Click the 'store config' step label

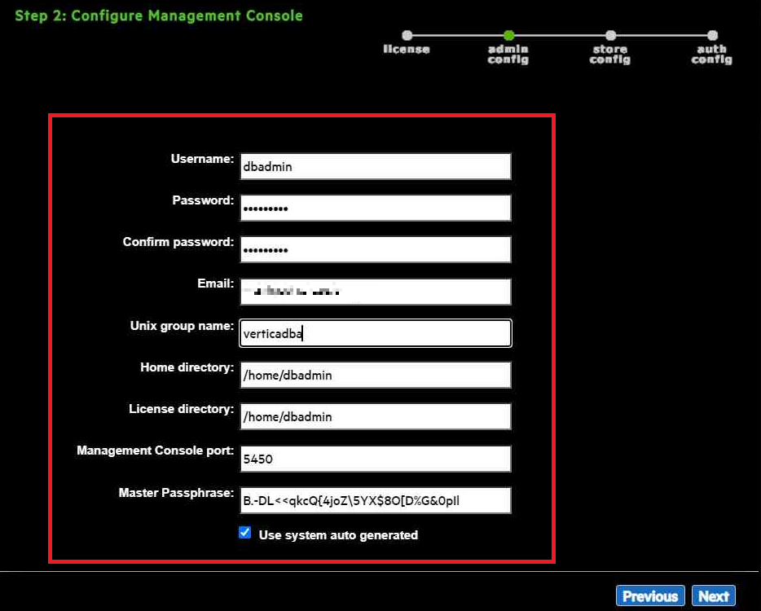[610, 55]
